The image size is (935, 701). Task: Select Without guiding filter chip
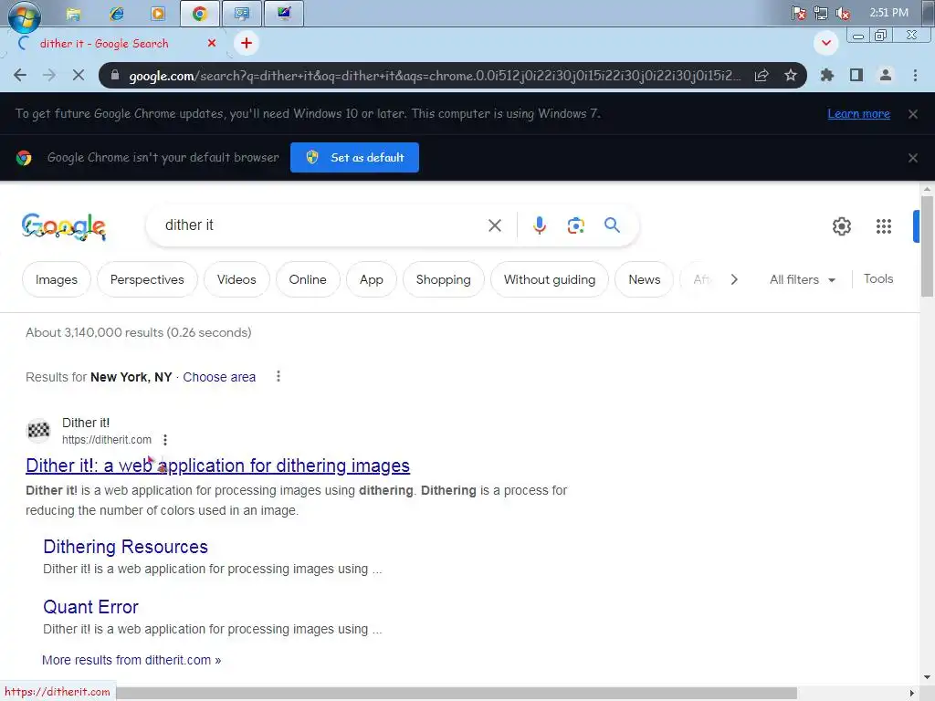(550, 279)
